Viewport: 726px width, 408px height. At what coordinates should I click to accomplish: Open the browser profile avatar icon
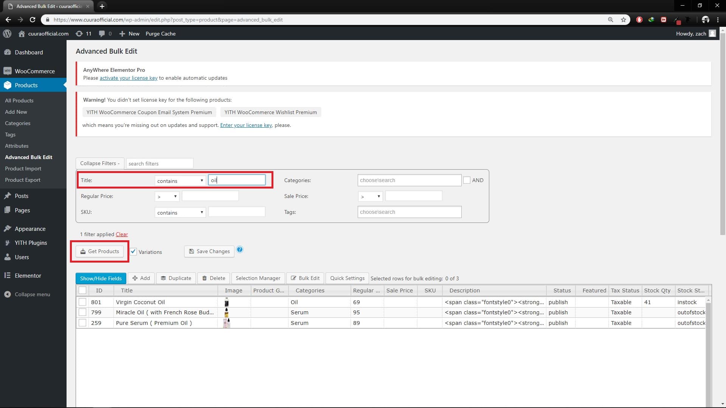pyautogui.click(x=706, y=20)
